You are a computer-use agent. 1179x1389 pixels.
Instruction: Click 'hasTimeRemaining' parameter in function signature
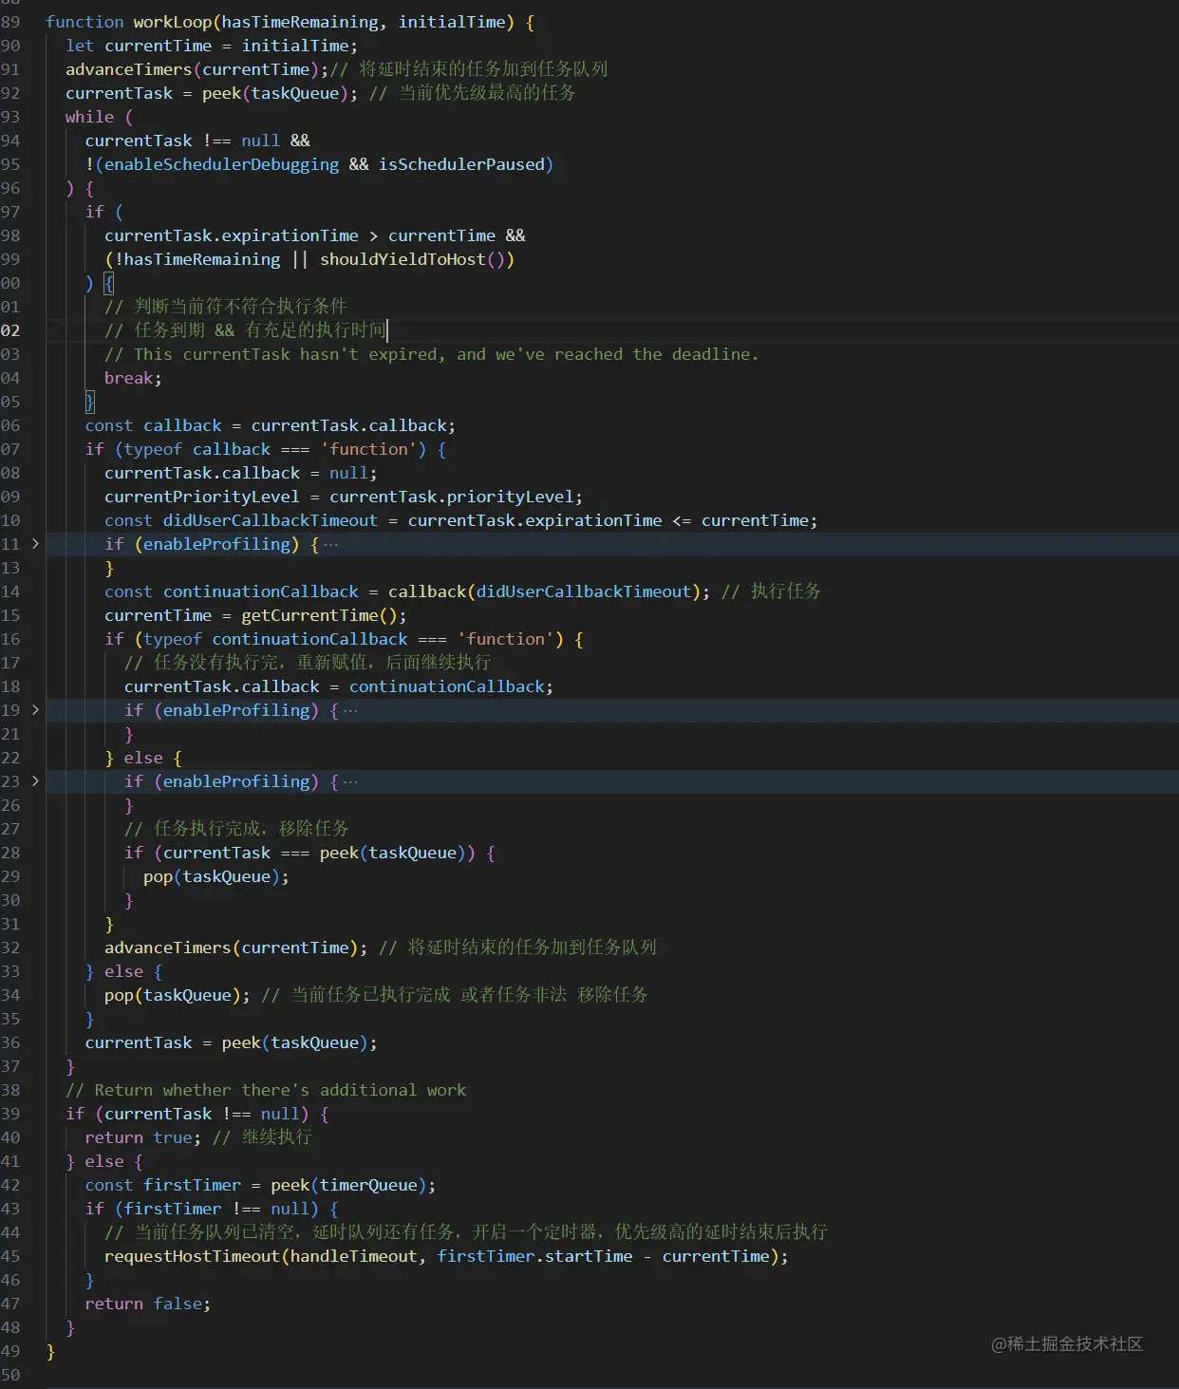[300, 22]
